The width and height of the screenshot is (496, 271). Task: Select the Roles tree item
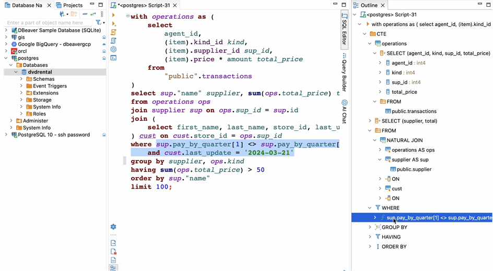pos(39,114)
